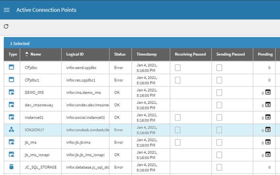Toggle Receiving Paused checkbox for CPjdbc
Image resolution: width=280 pixels, height=175 pixels.
pyautogui.click(x=178, y=68)
